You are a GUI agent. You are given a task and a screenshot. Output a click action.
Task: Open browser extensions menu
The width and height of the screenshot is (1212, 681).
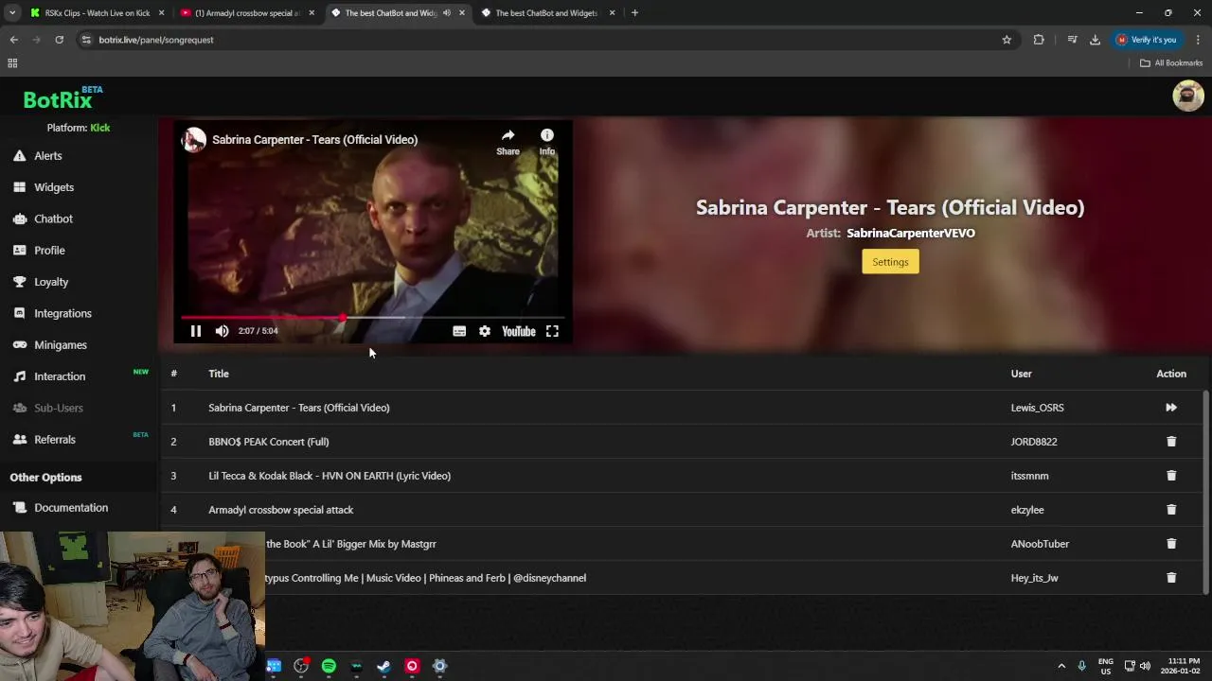[1039, 40]
